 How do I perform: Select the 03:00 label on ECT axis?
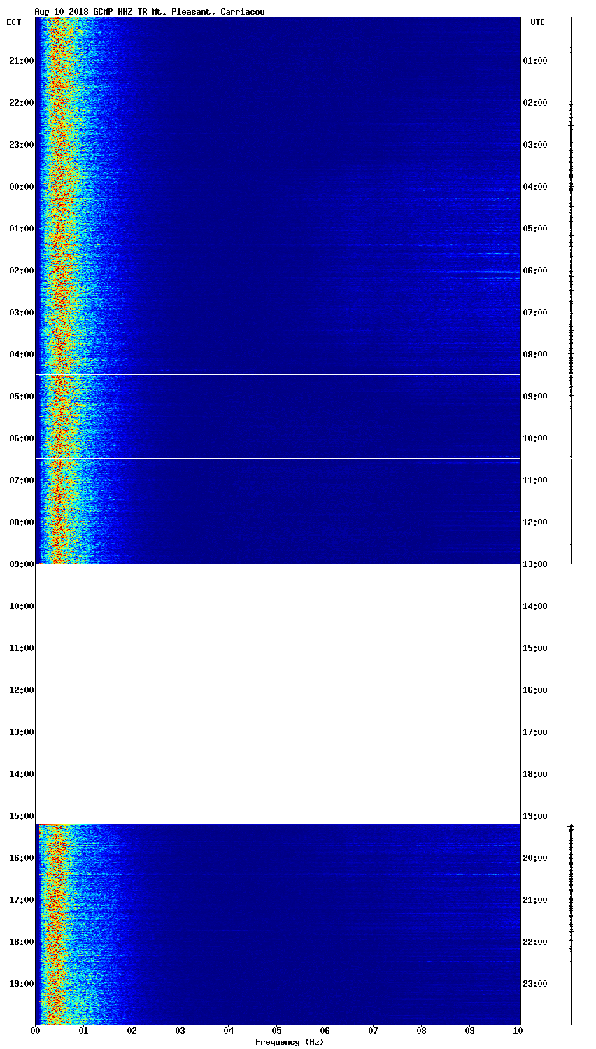click(21, 313)
